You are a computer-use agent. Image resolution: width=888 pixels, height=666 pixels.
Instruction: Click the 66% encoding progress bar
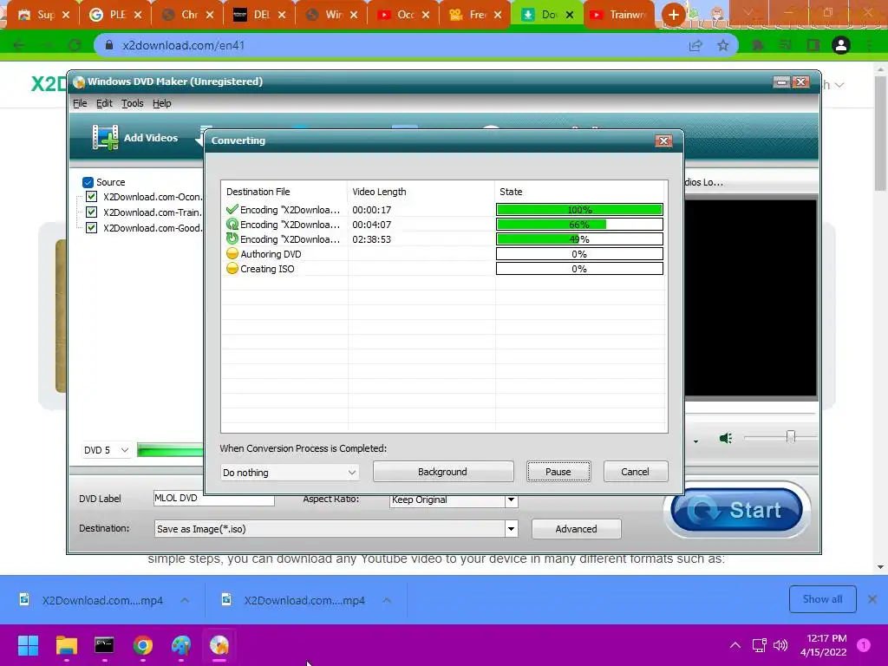(x=579, y=225)
